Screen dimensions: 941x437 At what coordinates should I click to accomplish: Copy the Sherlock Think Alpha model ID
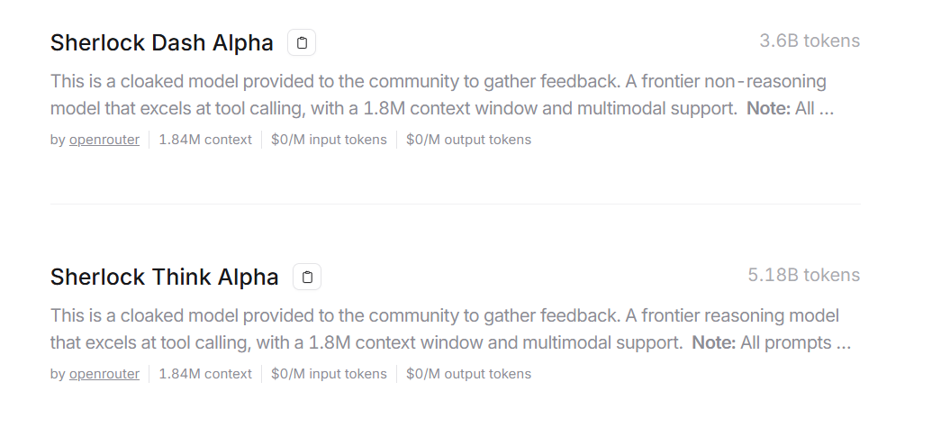point(307,277)
